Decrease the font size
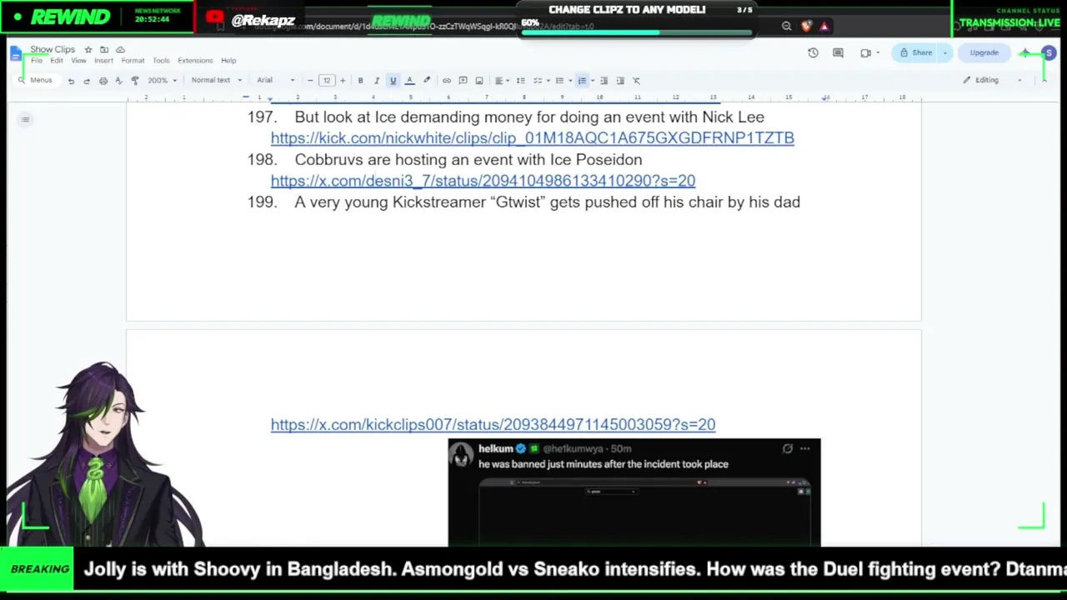This screenshot has width=1067, height=600. 310,81
